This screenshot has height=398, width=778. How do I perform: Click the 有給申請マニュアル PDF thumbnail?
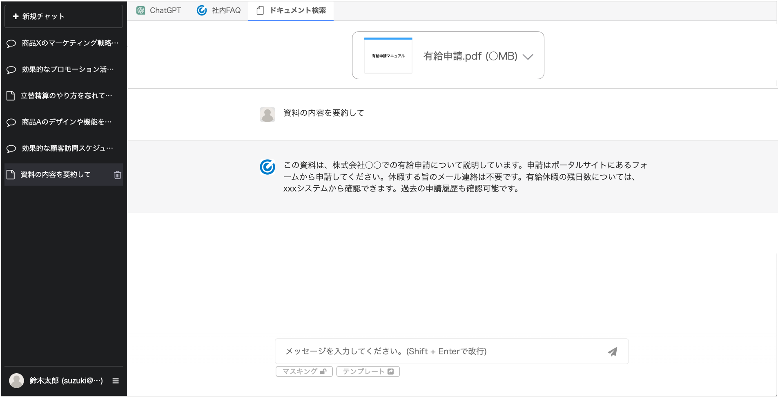pos(388,56)
